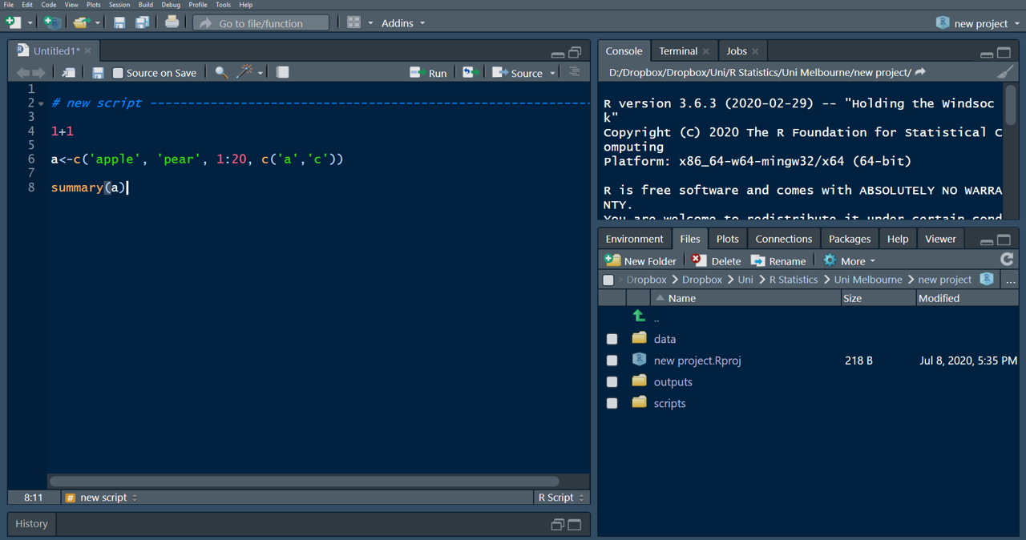Open the Session menu
1026x540 pixels.
coord(119,5)
